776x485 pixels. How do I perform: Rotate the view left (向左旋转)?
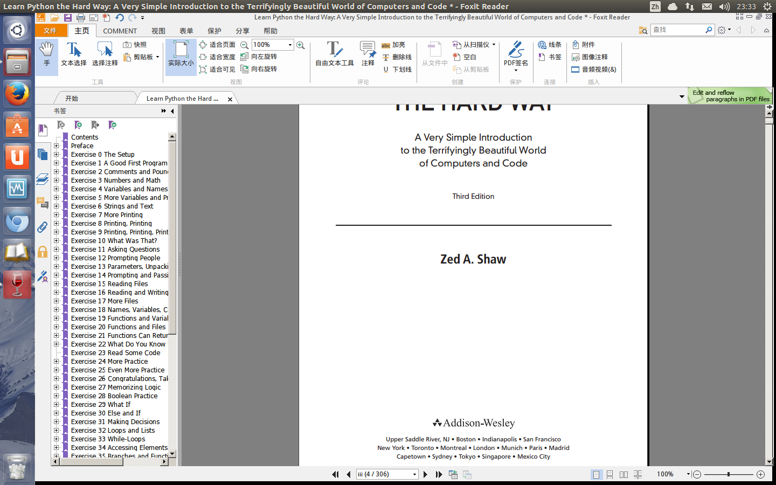pos(259,57)
